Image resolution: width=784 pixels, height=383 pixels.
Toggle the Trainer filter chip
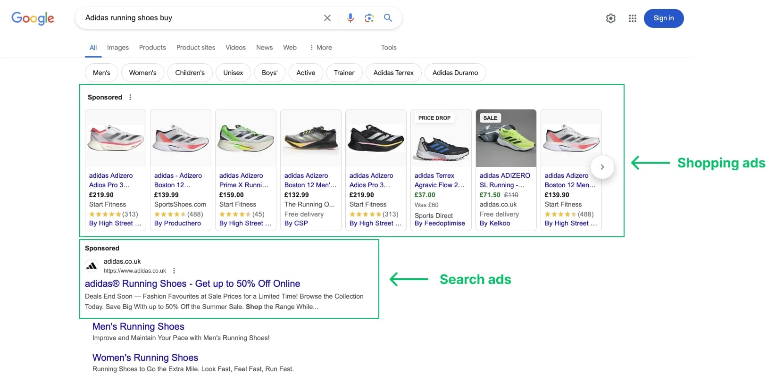(x=344, y=73)
